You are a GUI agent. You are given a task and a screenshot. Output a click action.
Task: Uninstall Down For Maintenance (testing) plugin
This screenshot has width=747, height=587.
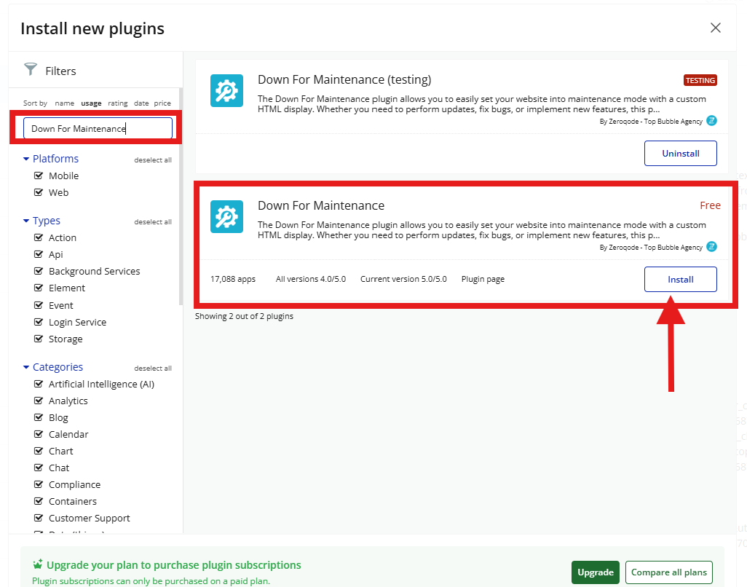click(x=680, y=154)
